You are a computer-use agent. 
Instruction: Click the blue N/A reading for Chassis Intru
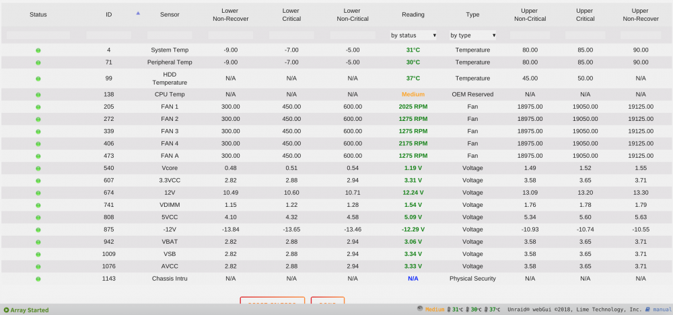tap(413, 279)
